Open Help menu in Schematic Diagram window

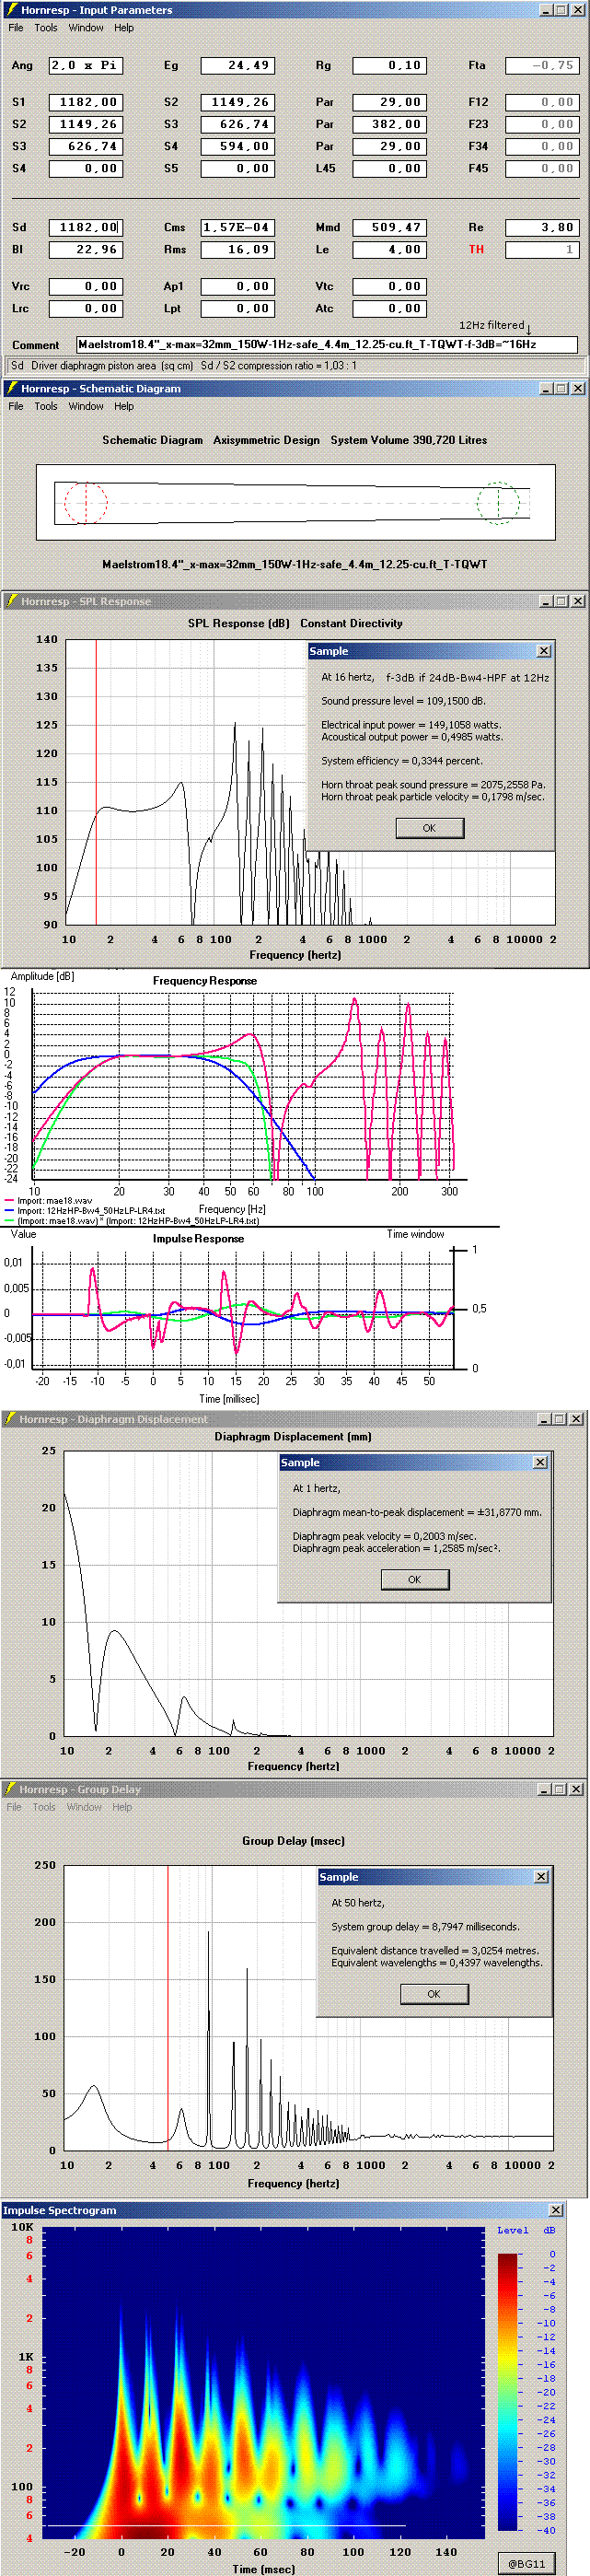tap(124, 406)
